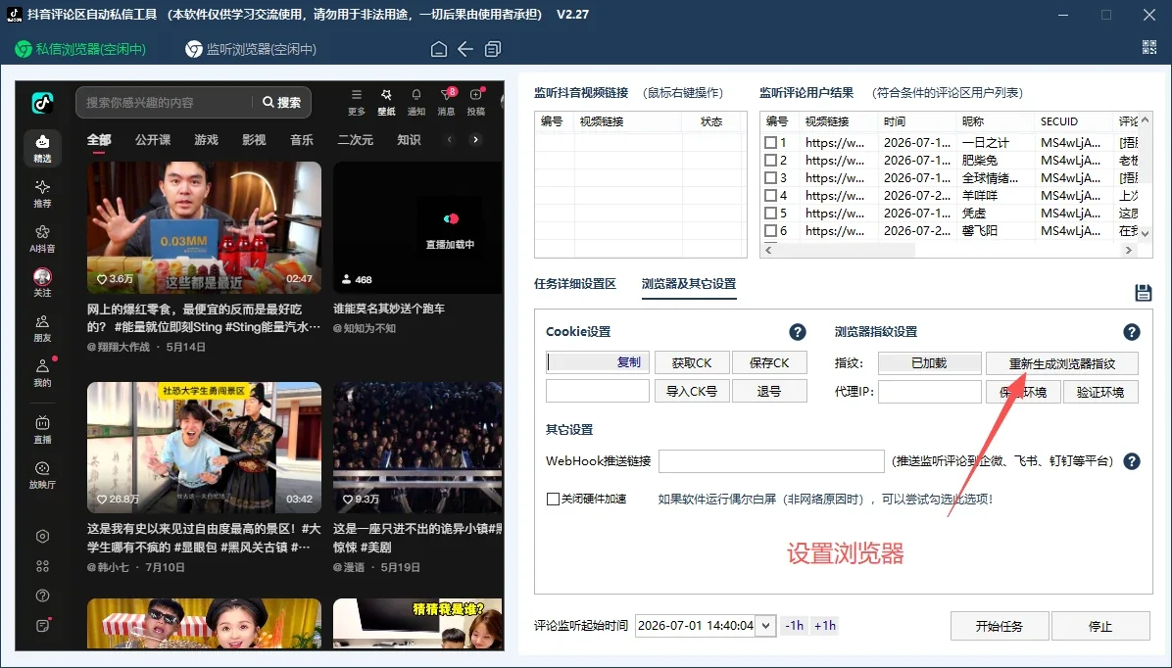The height and width of the screenshot is (668, 1172).
Task: Switch to 任务详细设置区 tab
Action: tap(575, 284)
